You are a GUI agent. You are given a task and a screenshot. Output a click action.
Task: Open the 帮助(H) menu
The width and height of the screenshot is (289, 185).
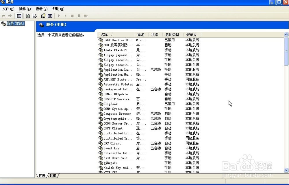tap(58, 9)
